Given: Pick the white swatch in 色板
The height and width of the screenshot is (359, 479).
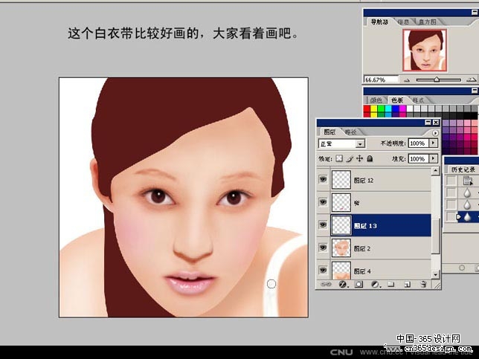Looking at the screenshot, I should pyautogui.click(x=410, y=109).
